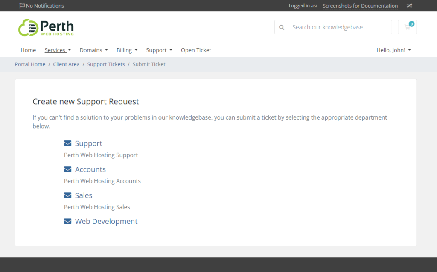This screenshot has width=437, height=272.
Task: Expand the Domains dropdown menu
Action: pos(93,50)
